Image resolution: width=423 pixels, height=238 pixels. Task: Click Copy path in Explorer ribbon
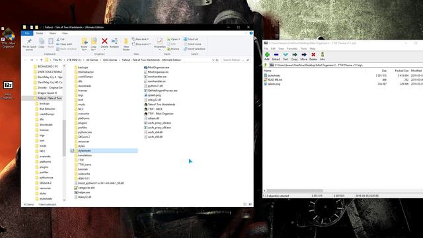(x=64, y=44)
